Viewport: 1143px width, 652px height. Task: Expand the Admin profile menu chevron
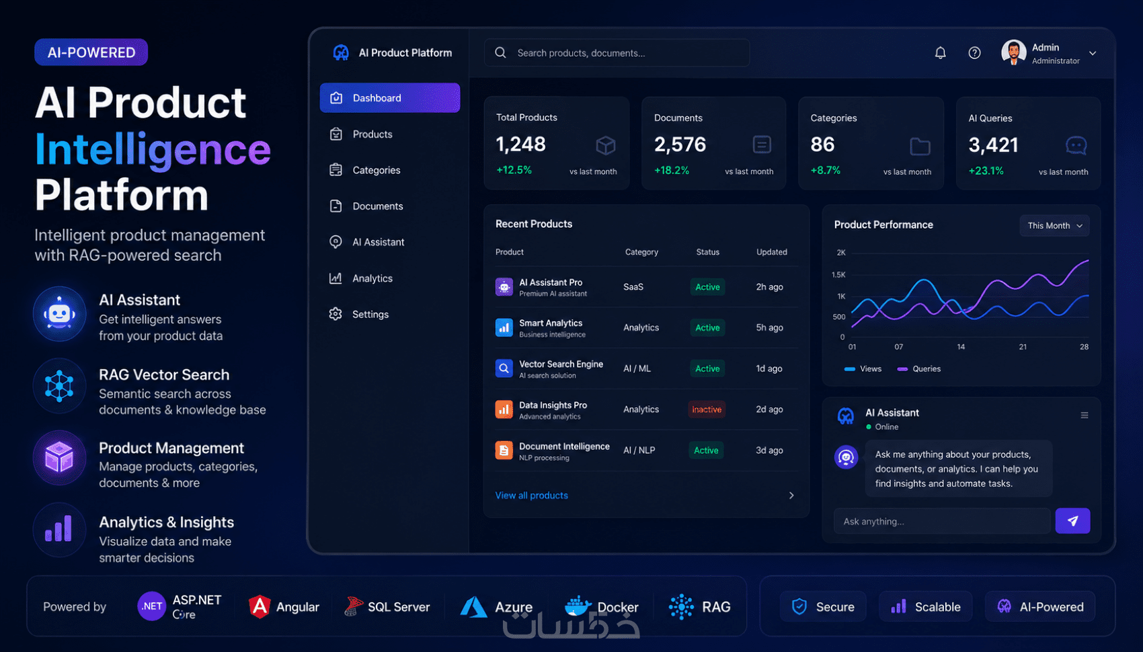1093,53
